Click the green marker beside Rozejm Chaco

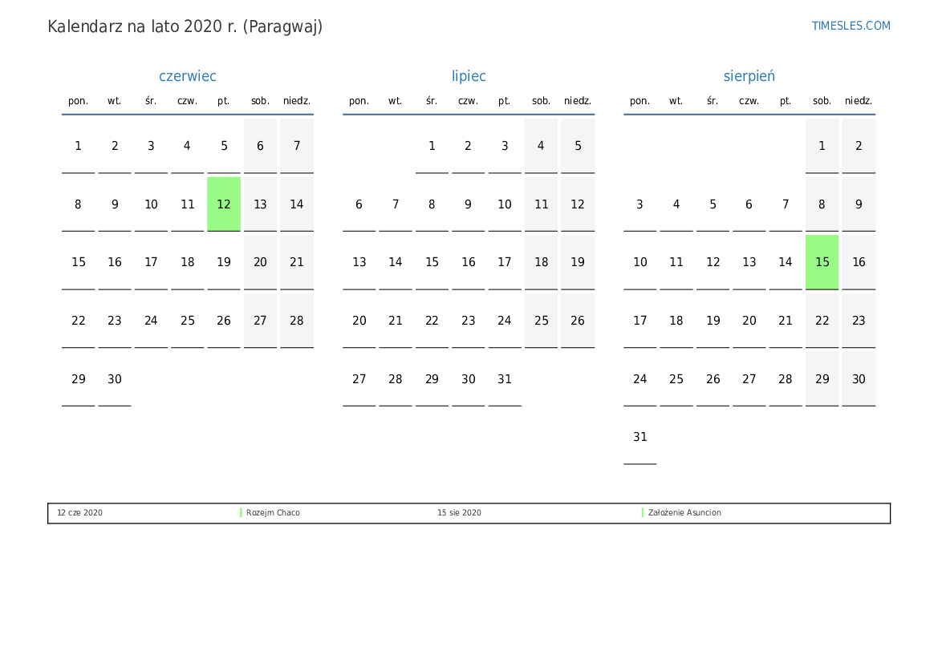(x=241, y=512)
